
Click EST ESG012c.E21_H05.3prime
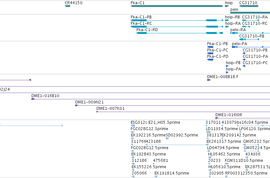click(x=133, y=126)
